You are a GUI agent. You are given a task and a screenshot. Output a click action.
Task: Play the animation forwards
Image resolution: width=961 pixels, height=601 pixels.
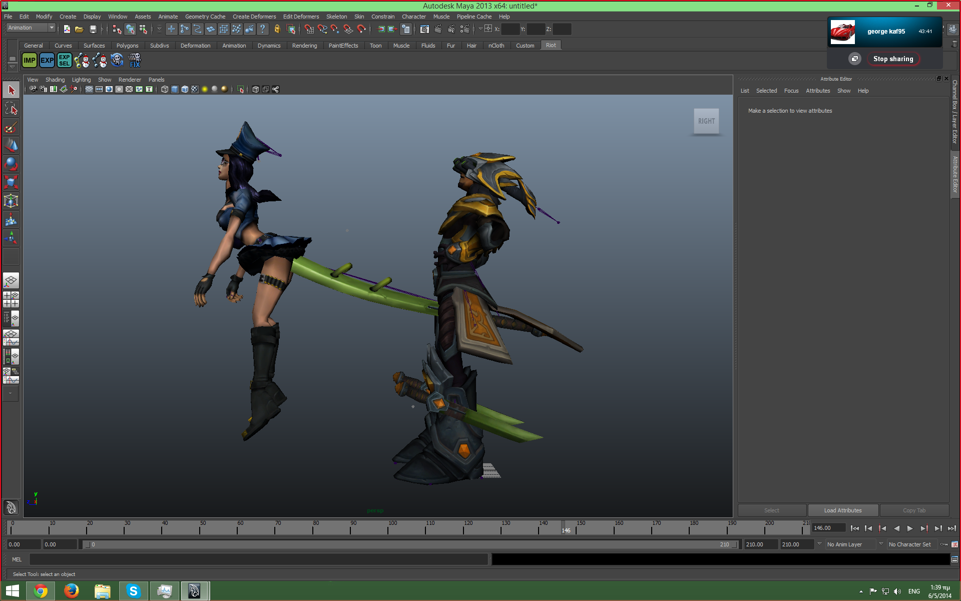click(x=910, y=528)
